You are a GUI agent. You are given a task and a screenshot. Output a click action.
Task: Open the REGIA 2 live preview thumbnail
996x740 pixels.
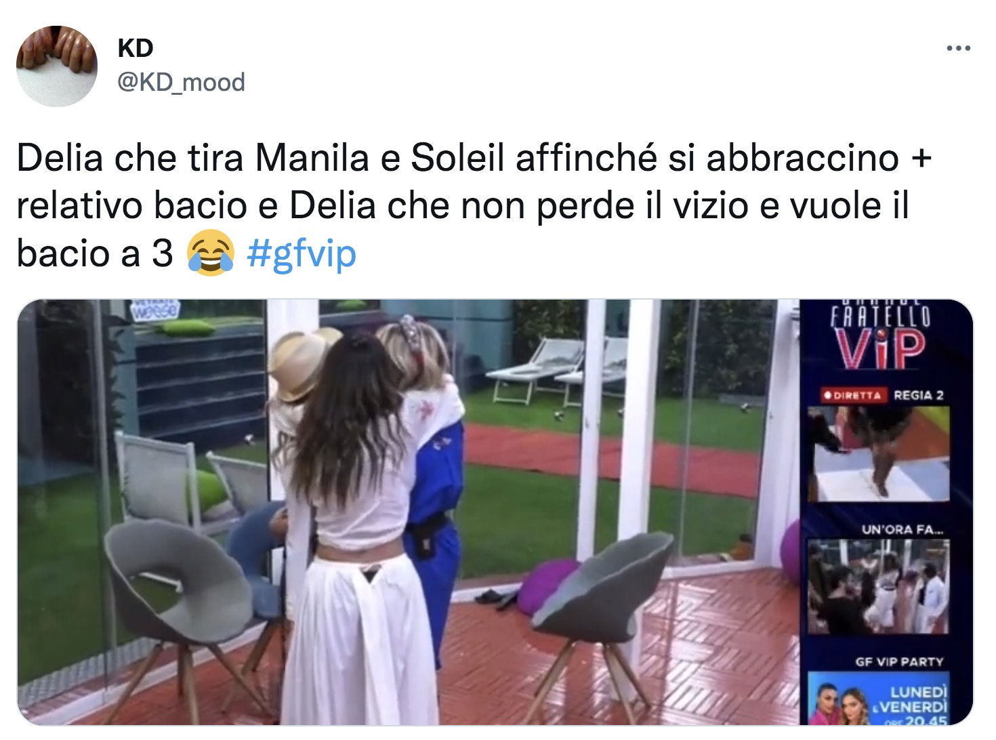879,455
